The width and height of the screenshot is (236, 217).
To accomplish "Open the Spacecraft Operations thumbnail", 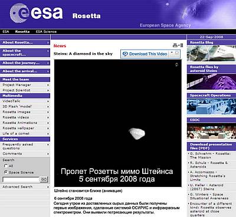I will click(x=211, y=106).
